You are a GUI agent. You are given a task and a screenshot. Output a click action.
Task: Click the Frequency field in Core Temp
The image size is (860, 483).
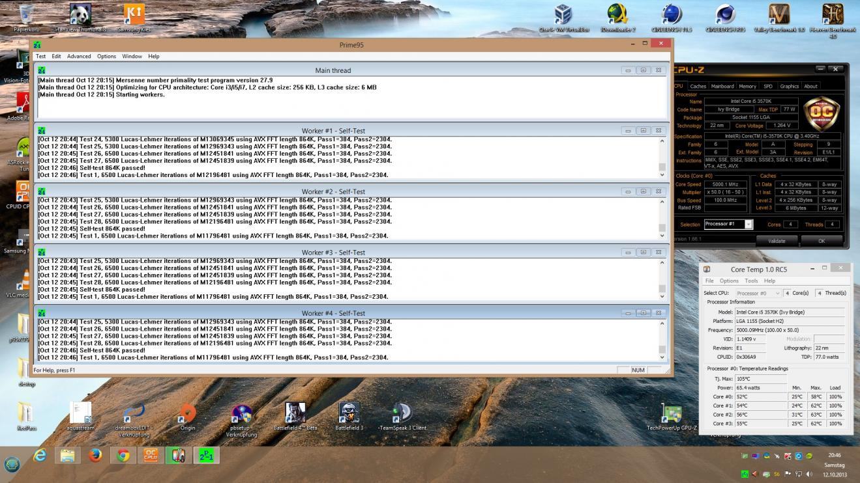coord(789,330)
